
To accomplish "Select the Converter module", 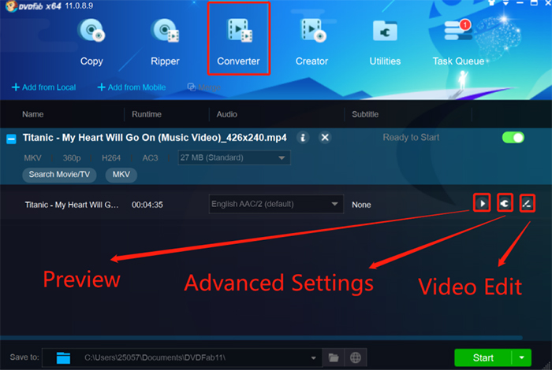I will (239, 39).
